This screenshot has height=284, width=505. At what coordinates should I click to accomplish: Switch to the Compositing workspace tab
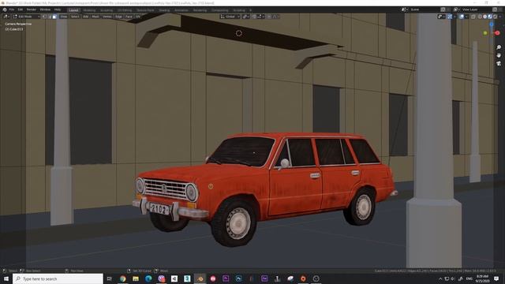[219, 10]
